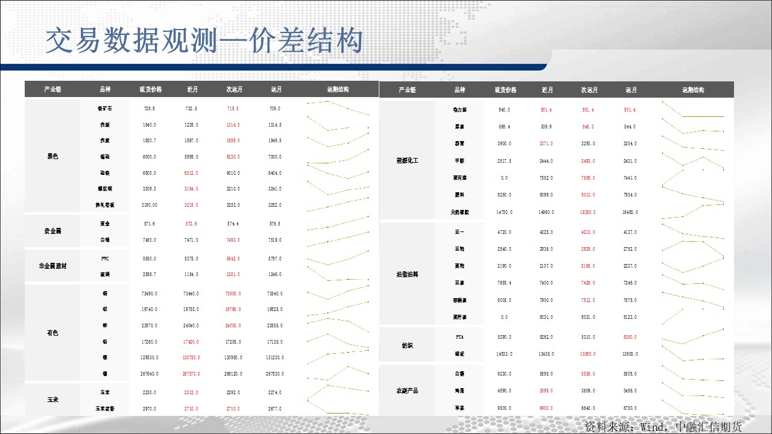Click the 农副产品 category cell

pyautogui.click(x=407, y=391)
